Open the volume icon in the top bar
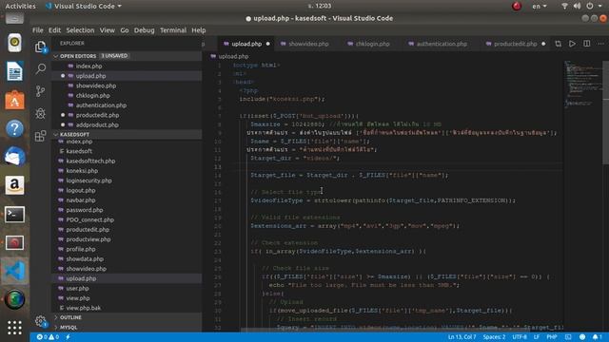 (577, 6)
